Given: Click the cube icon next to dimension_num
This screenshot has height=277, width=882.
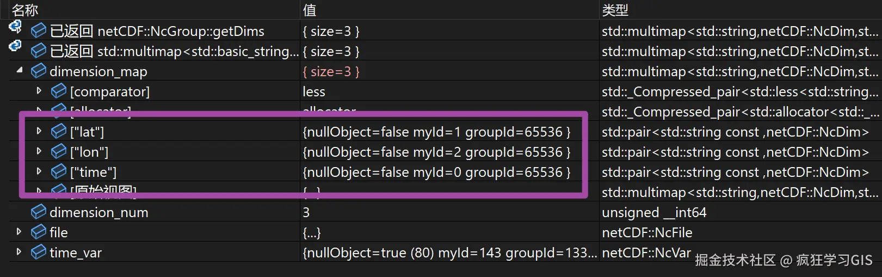Looking at the screenshot, I should point(39,212).
